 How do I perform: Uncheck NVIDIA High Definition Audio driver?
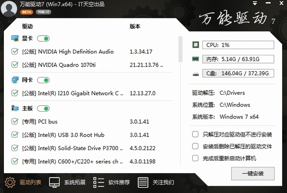click(x=14, y=51)
